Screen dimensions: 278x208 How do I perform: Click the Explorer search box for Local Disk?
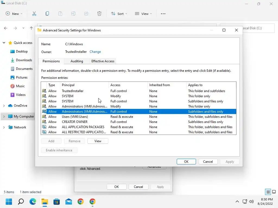258,28
